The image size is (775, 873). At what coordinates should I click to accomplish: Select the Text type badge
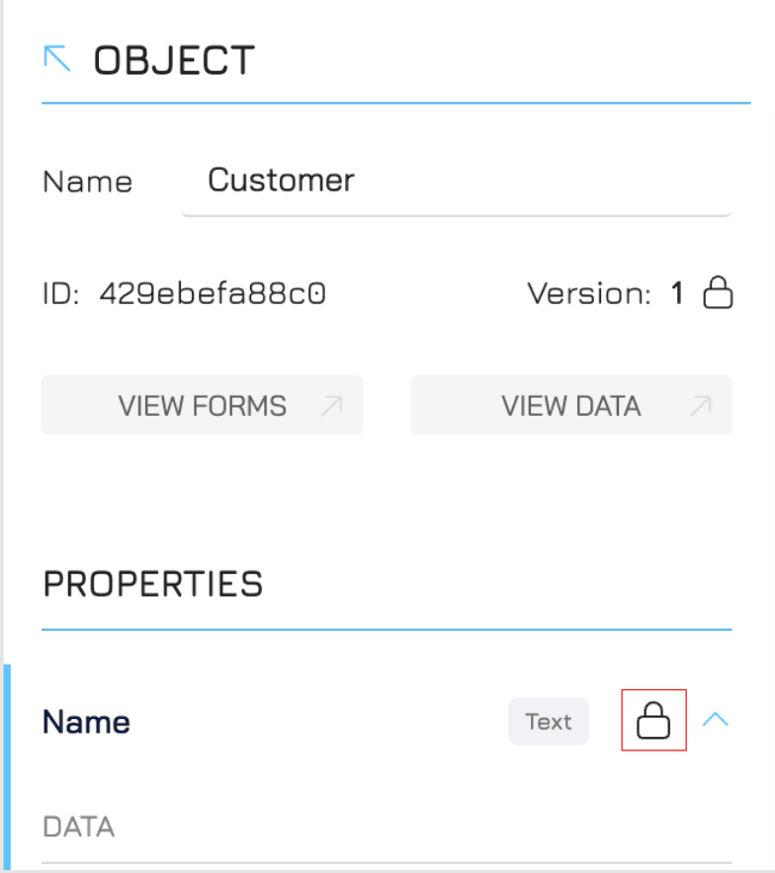(x=549, y=722)
